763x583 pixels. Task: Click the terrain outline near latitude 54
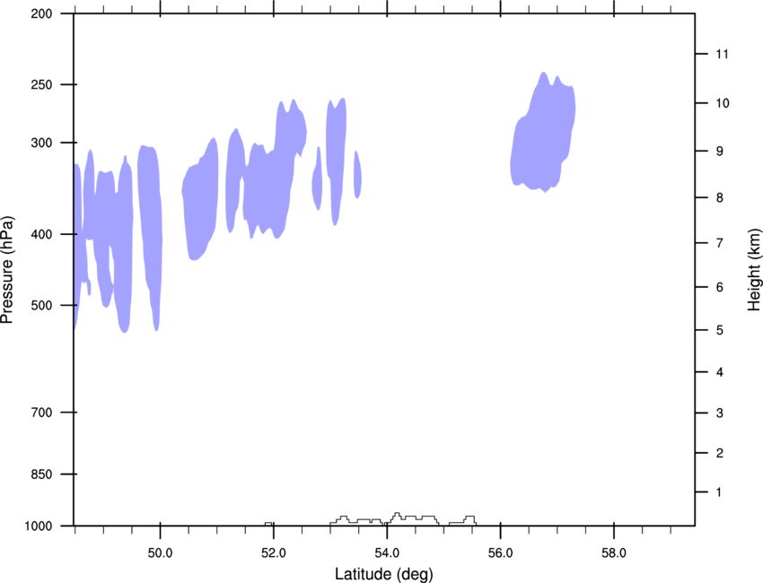point(403,518)
